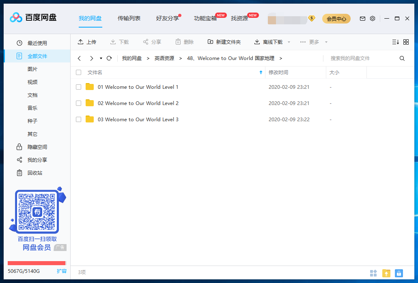Viewport: 418px width, 283px height.
Task: Click the sort order icon
Action: [395, 42]
